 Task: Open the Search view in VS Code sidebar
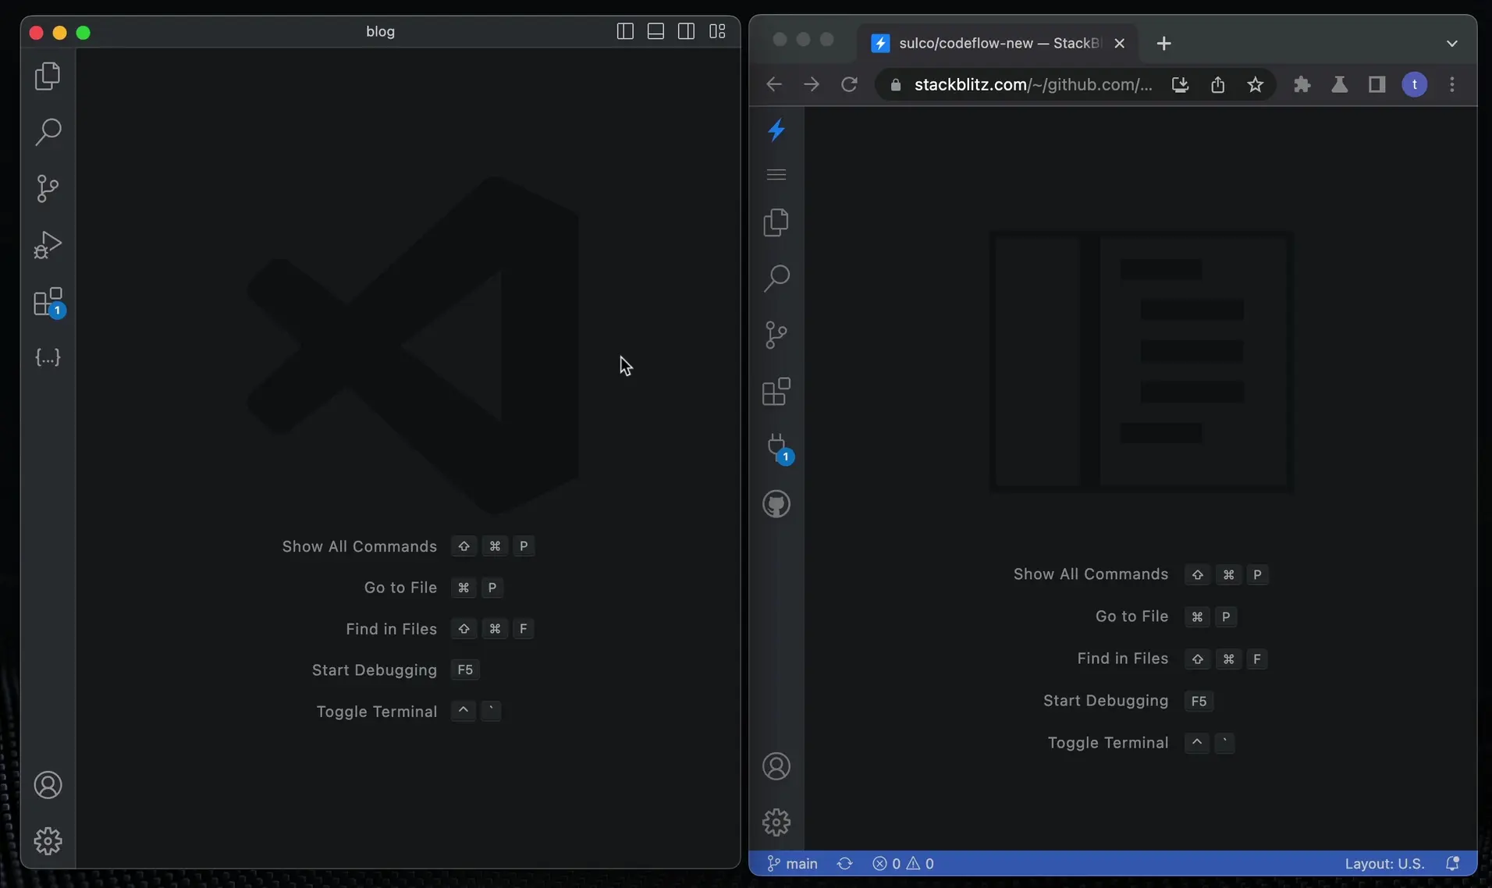[48, 133]
